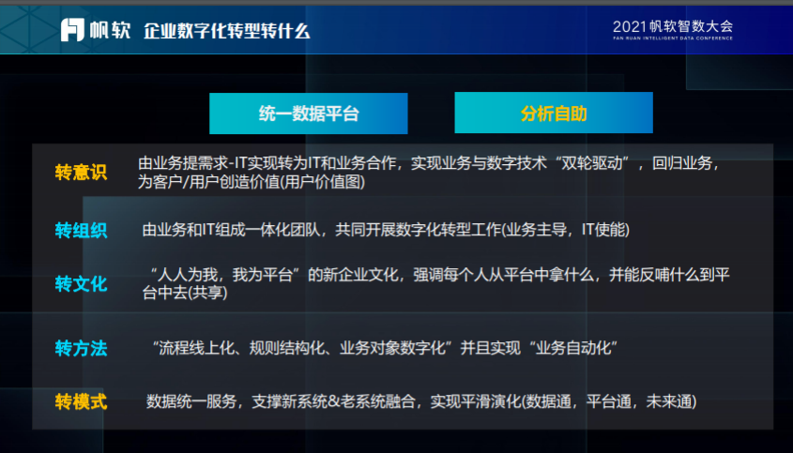Select the slide title 企业数字化转型转什么

tap(226, 31)
